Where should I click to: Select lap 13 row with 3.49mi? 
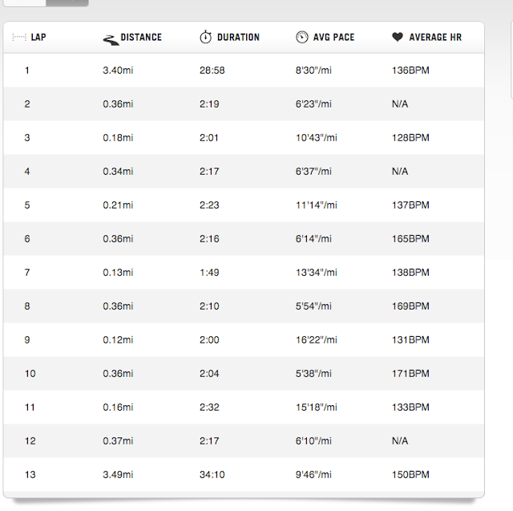[x=244, y=475]
